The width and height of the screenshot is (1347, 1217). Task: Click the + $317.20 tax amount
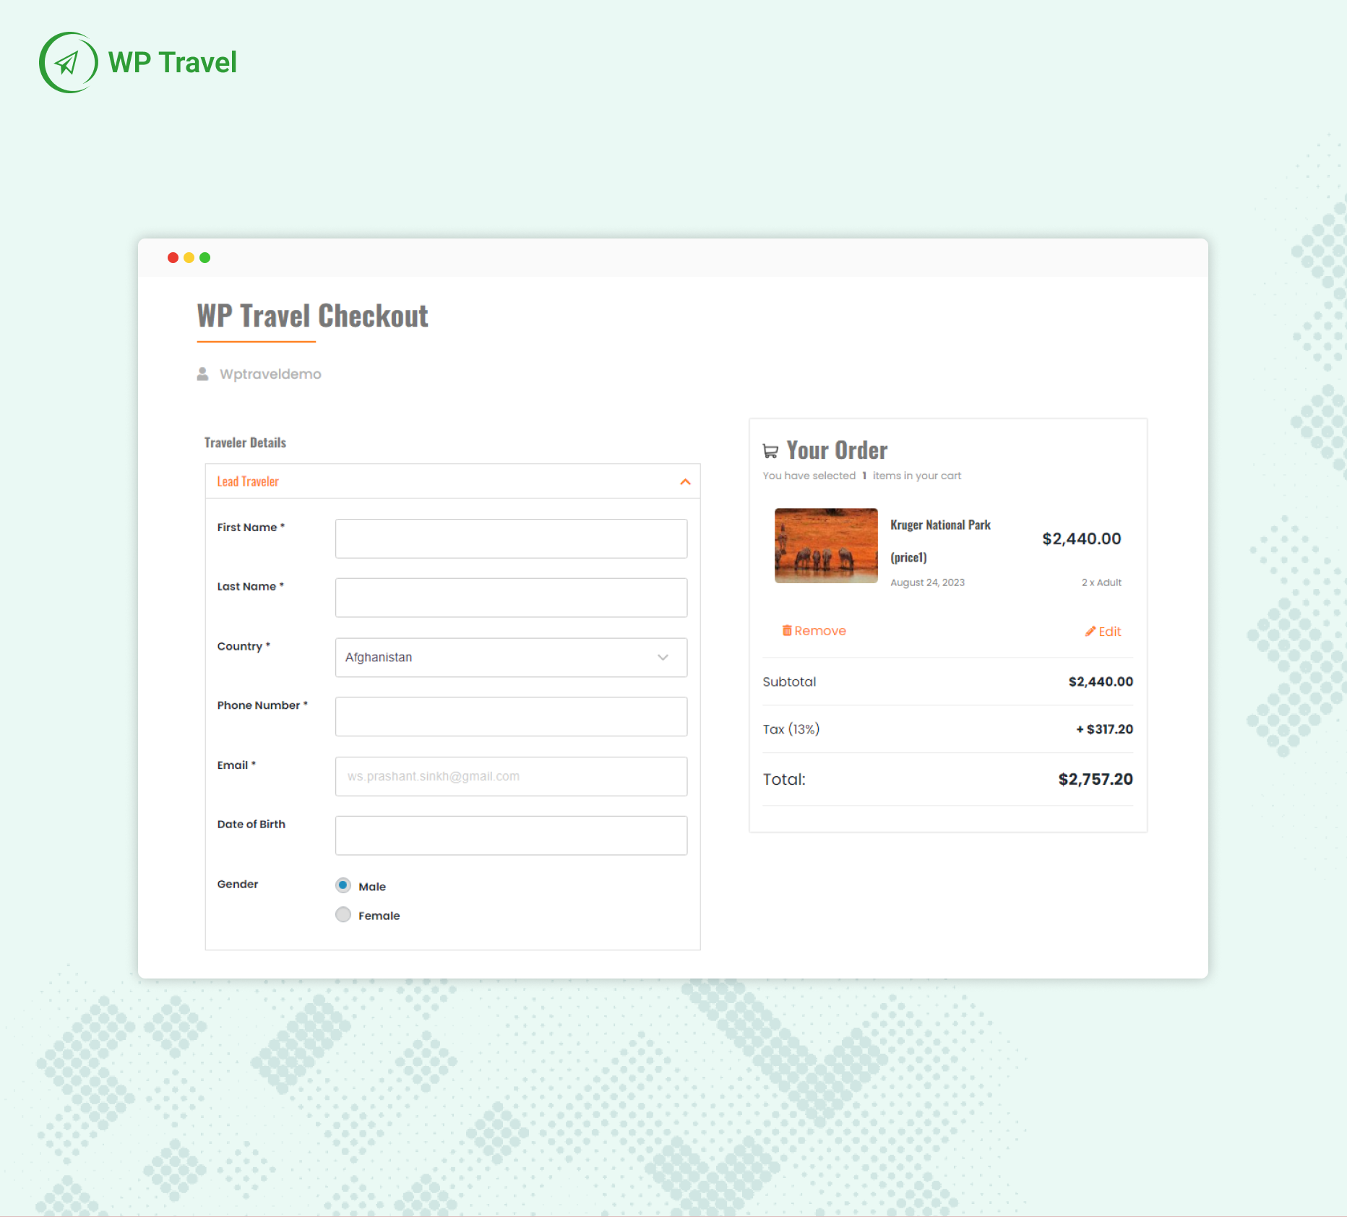click(x=1104, y=729)
